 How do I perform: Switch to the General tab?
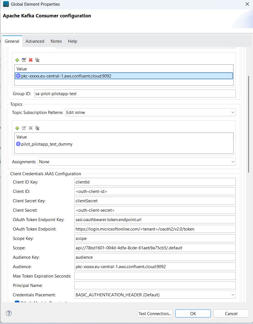coord(12,41)
